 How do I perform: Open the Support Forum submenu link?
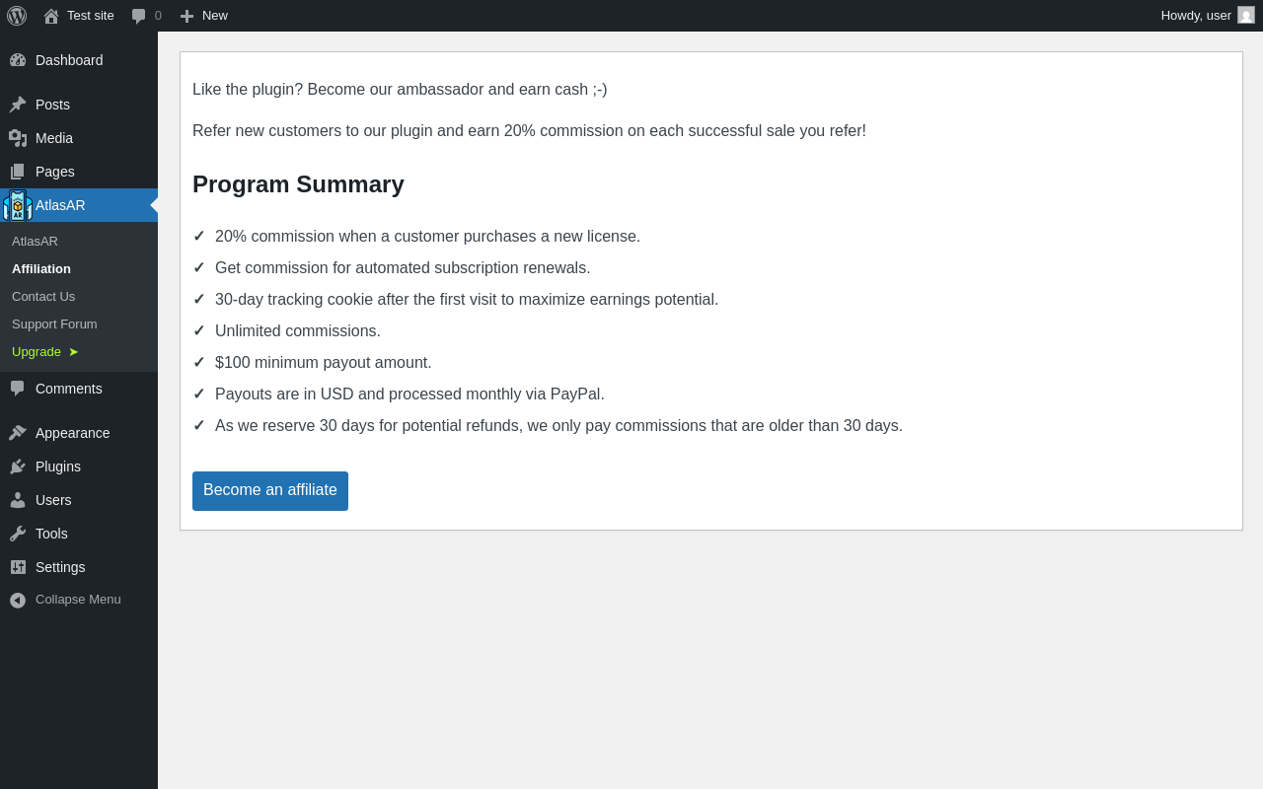pos(54,324)
